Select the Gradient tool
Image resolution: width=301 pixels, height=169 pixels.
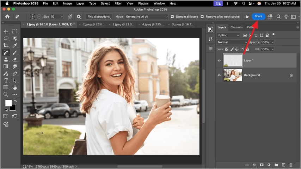click(6, 66)
